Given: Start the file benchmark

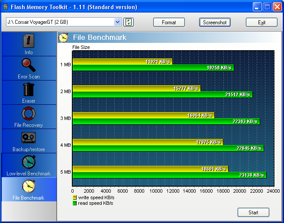Looking at the screenshot, I should click(253, 212).
